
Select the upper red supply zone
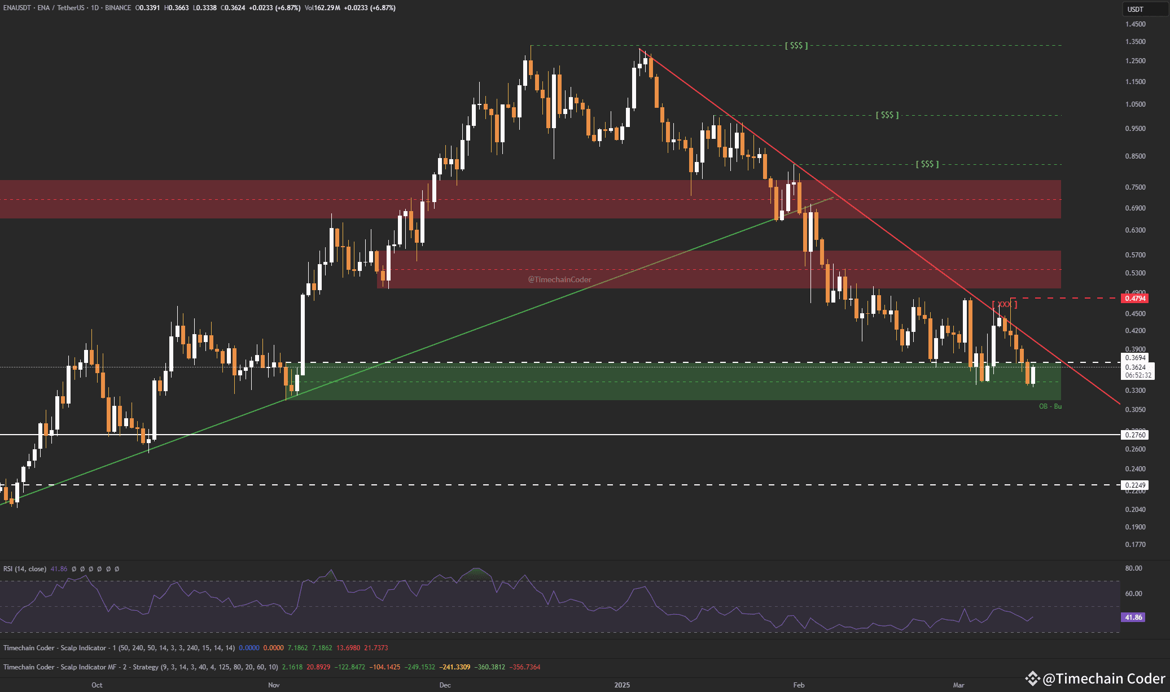point(531,199)
